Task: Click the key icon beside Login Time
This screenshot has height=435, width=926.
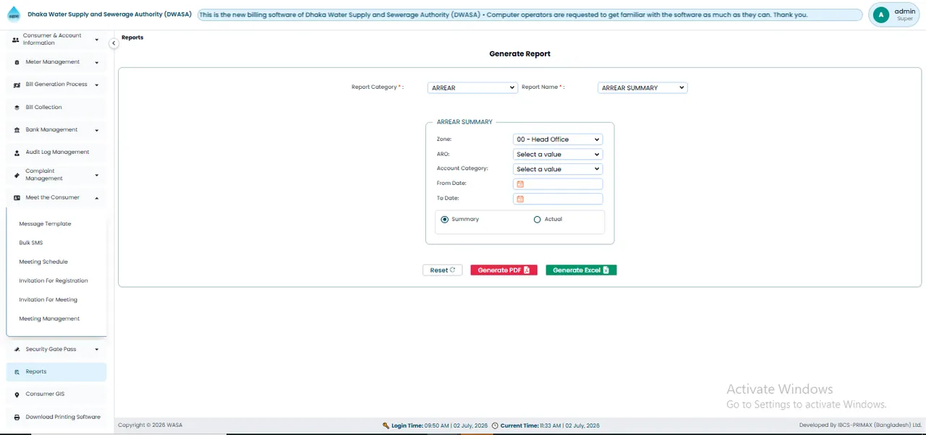Action: point(386,426)
